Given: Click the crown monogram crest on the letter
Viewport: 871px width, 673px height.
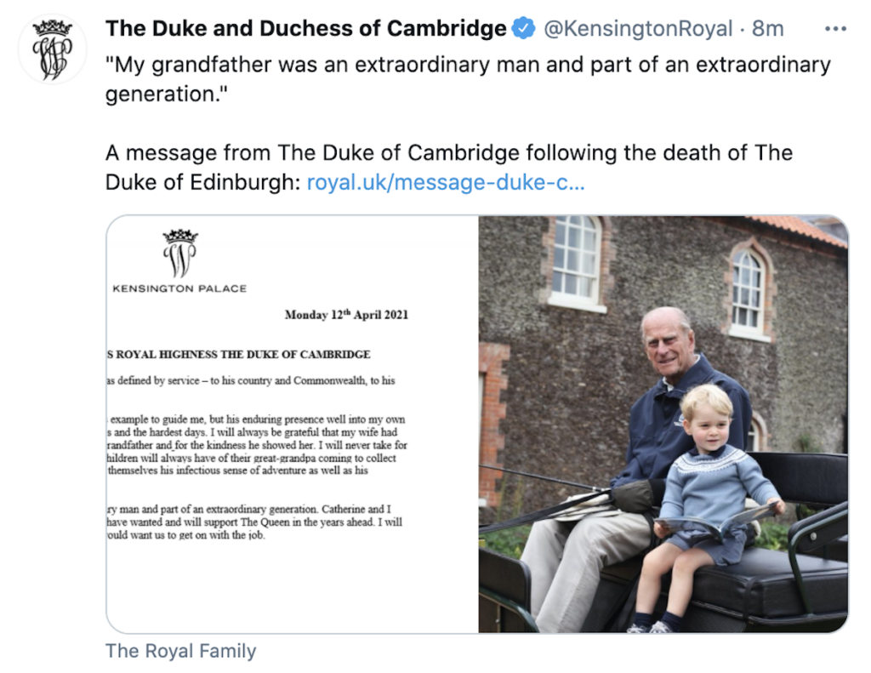Looking at the screenshot, I should pyautogui.click(x=179, y=253).
